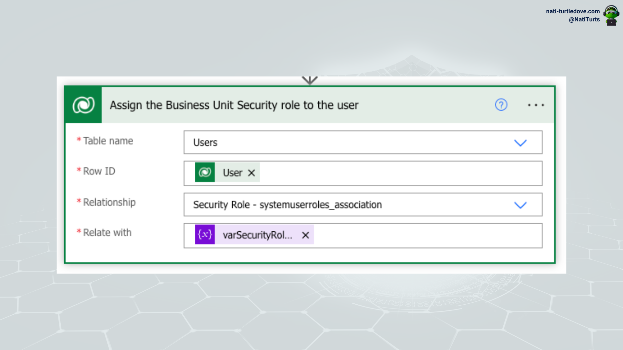Click the 'Row ID' label
The width and height of the screenshot is (623, 350).
tap(99, 171)
